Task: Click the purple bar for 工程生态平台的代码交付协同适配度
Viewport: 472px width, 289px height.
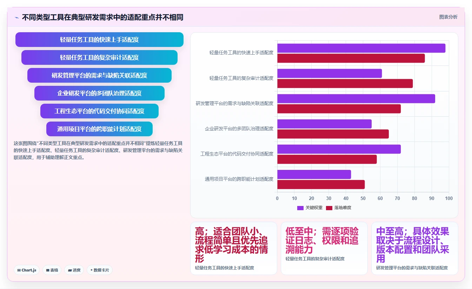Action: 339,149
